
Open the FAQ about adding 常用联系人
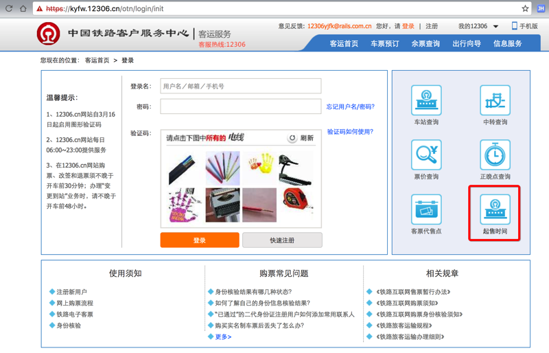point(285,314)
